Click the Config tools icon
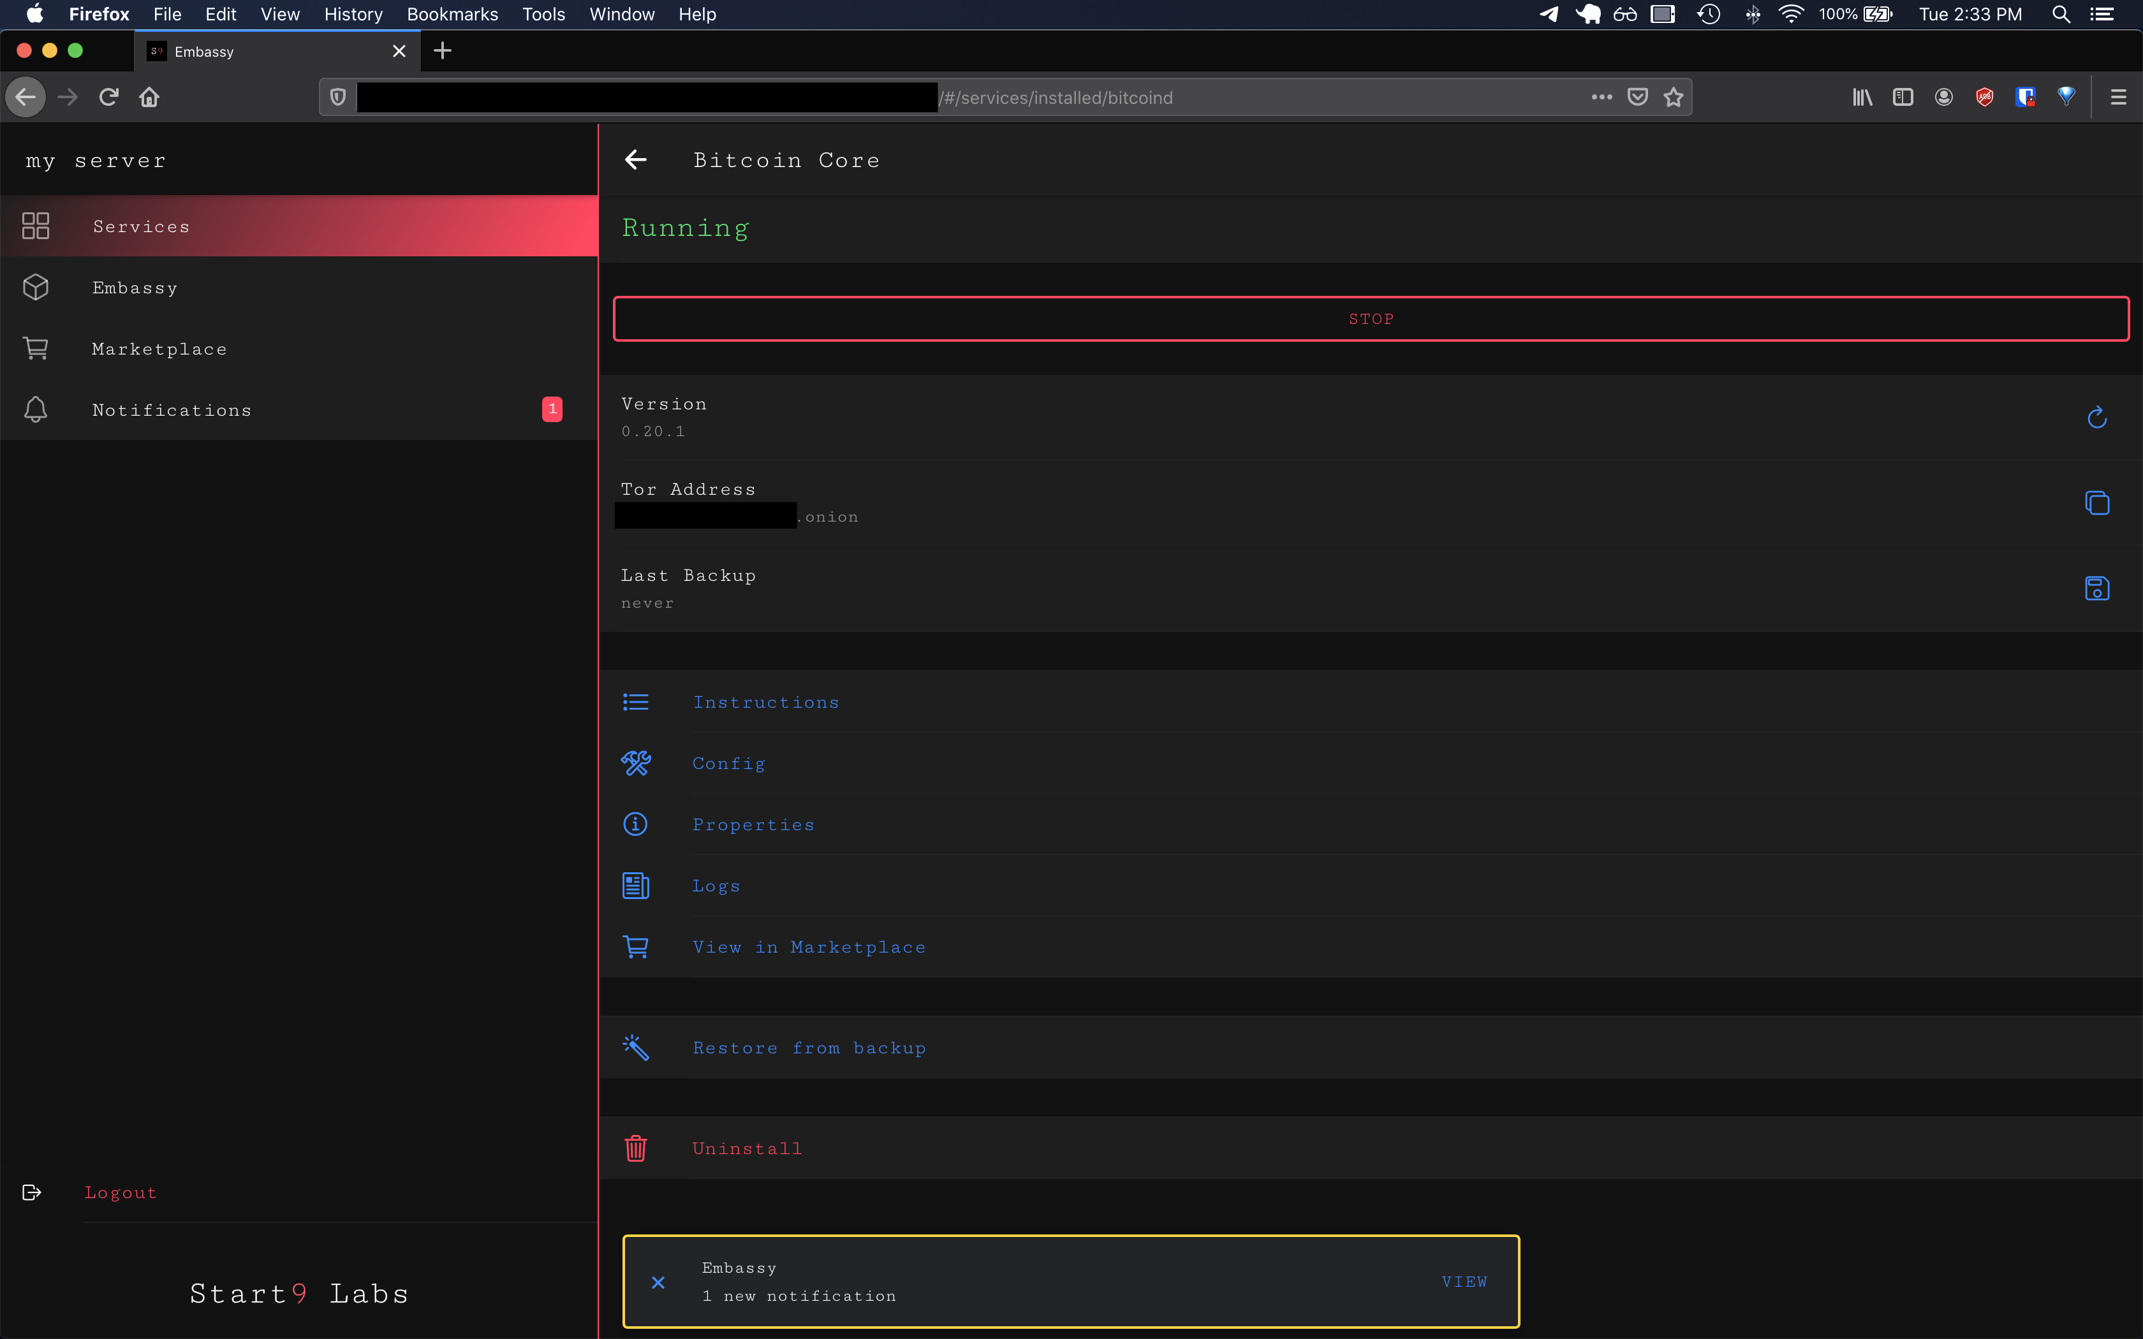The width and height of the screenshot is (2143, 1339). pyautogui.click(x=636, y=763)
